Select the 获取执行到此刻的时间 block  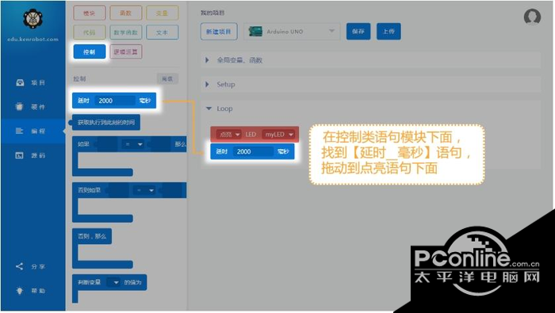(106, 123)
